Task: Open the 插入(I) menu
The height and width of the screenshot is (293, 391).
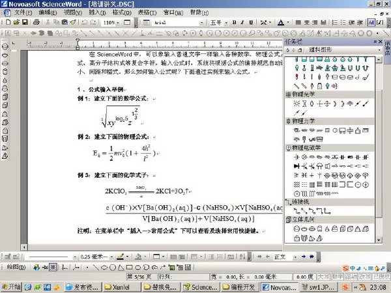Action: pos(97,12)
